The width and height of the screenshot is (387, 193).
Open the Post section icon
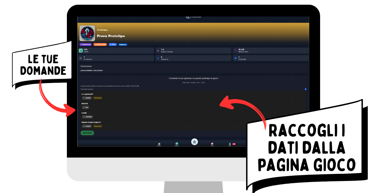(212, 144)
